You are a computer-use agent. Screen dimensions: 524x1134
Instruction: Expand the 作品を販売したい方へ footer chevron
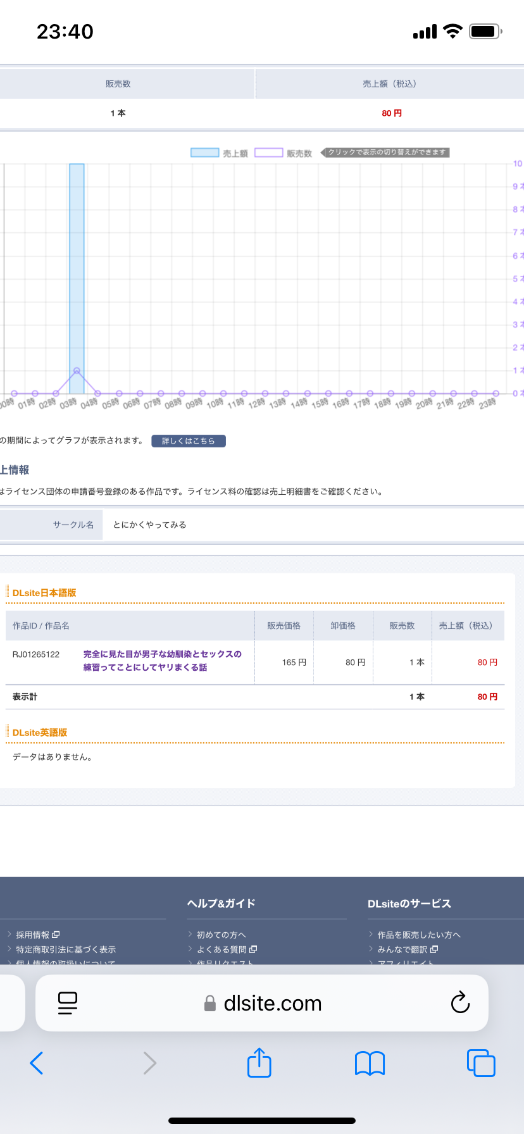pyautogui.click(x=371, y=935)
